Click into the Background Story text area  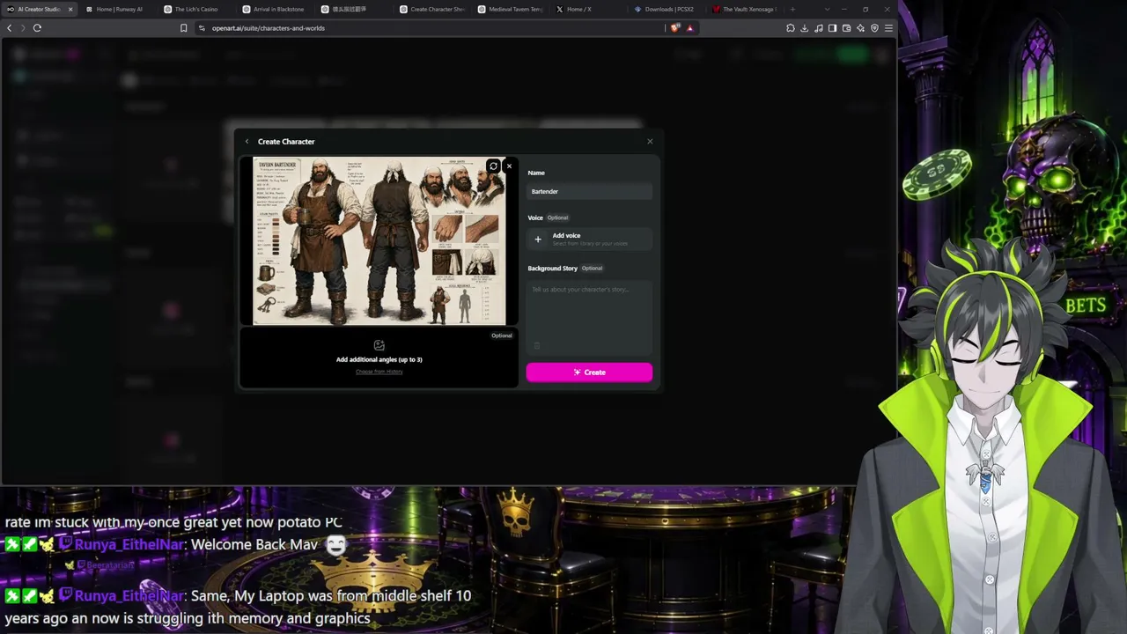tap(589, 317)
